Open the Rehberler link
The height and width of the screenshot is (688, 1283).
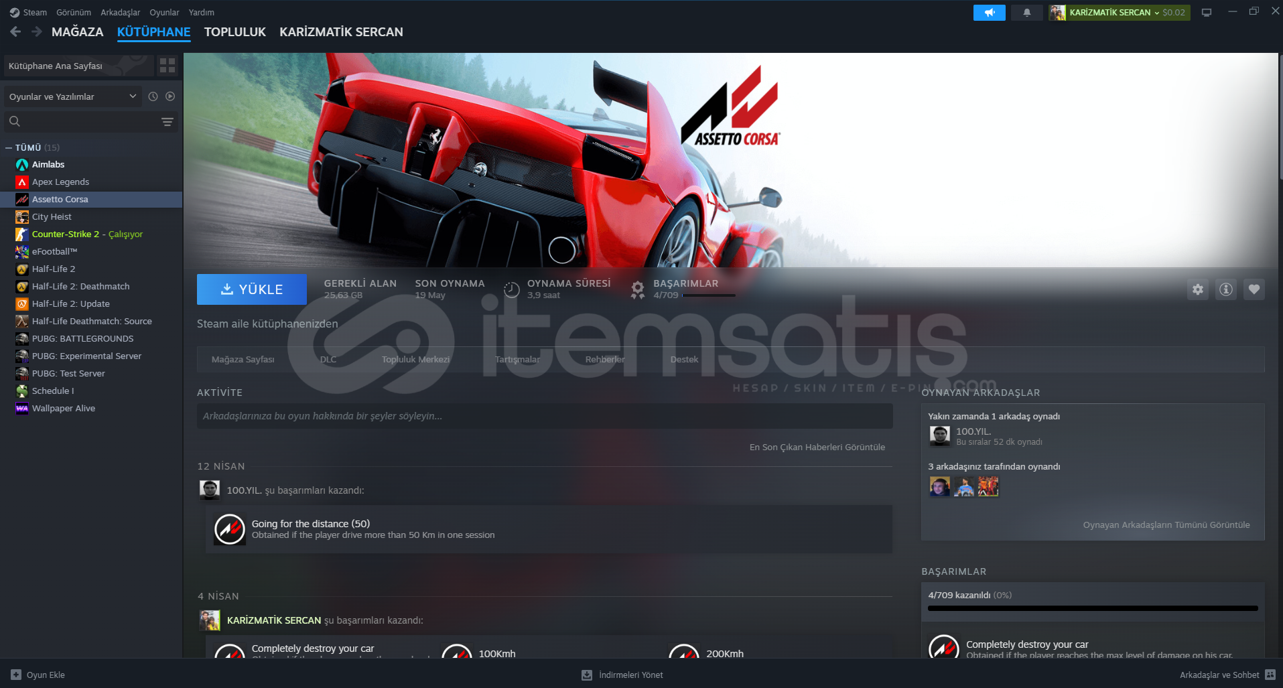point(605,359)
